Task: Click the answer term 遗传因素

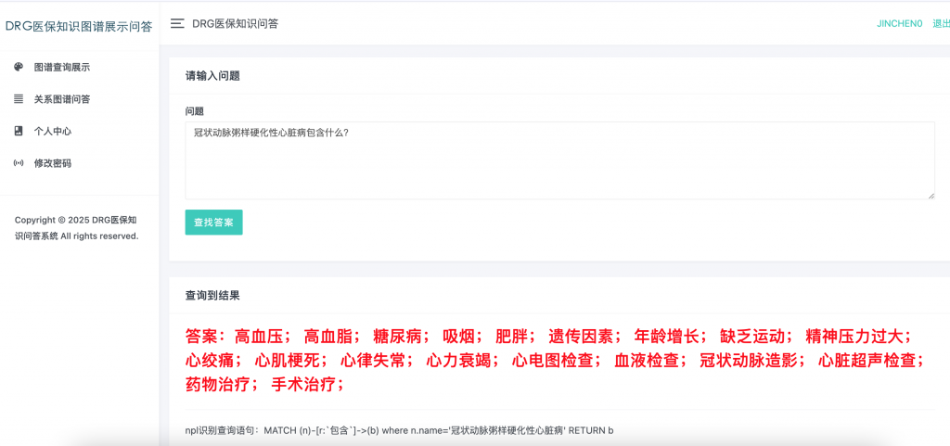Action: click(581, 336)
